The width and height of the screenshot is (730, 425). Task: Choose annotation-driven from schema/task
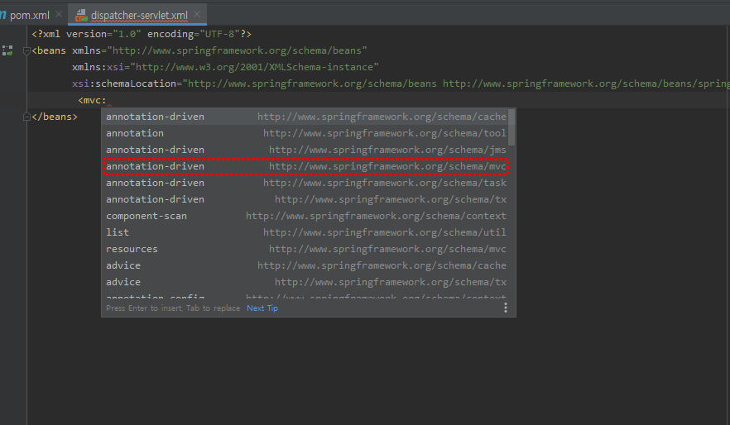306,183
